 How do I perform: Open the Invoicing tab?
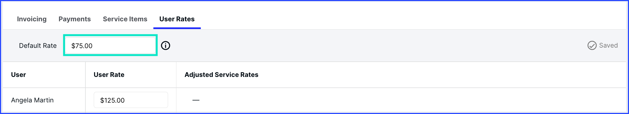coord(32,19)
